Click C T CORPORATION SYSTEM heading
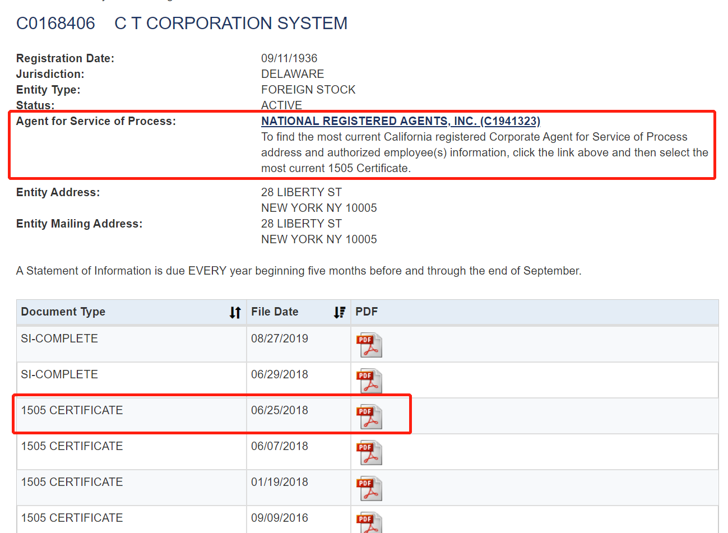Screen dimensions: 728x533 click(x=231, y=24)
